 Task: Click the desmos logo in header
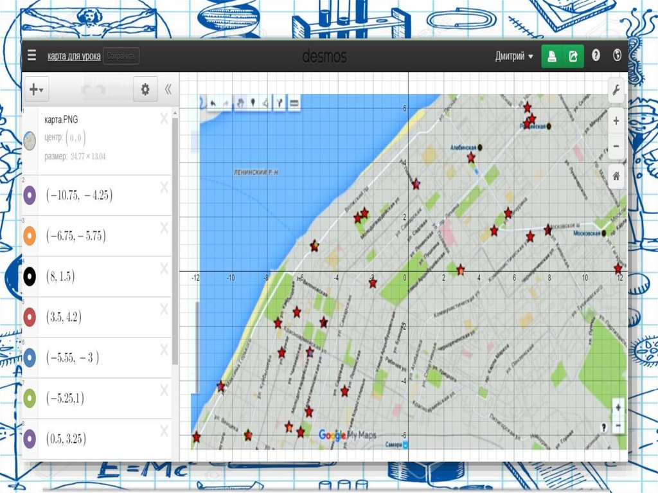[325, 56]
